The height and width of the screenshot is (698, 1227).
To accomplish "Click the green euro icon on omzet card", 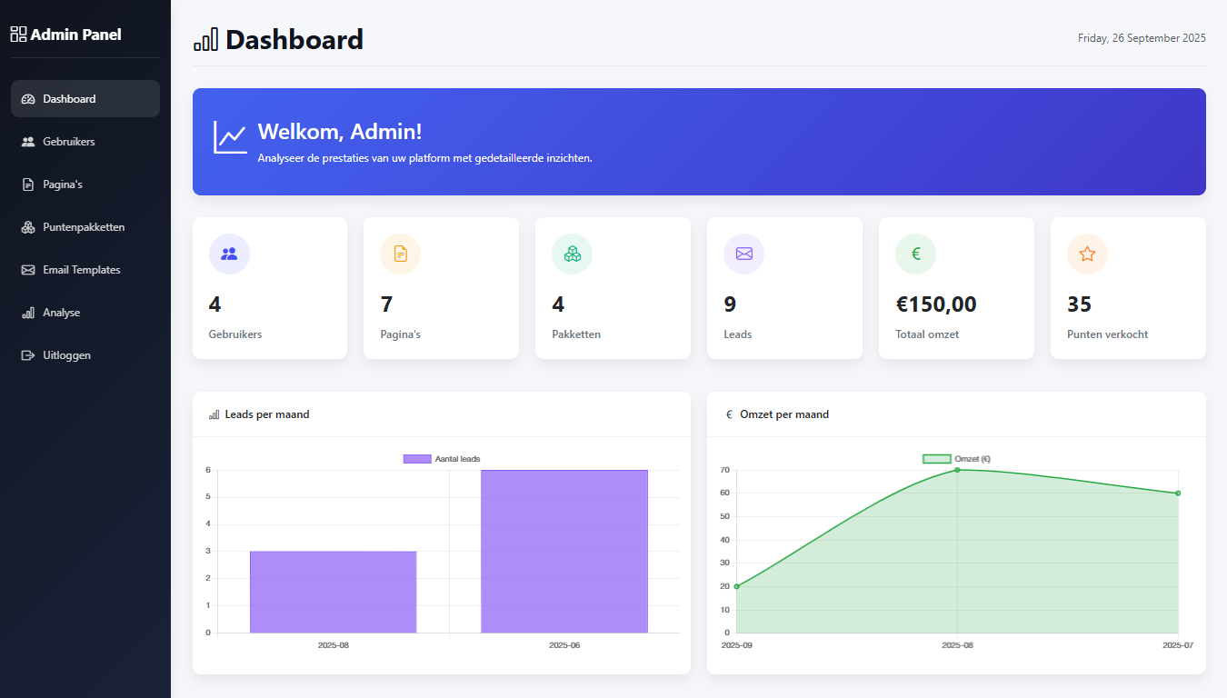I will 915,254.
